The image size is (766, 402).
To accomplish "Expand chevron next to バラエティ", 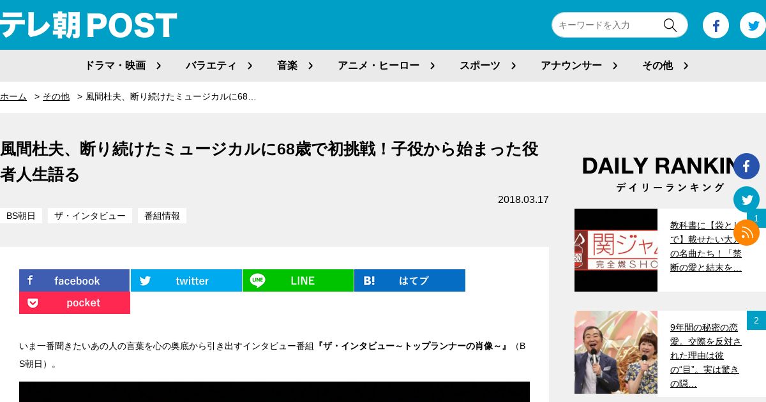I will [x=250, y=65].
